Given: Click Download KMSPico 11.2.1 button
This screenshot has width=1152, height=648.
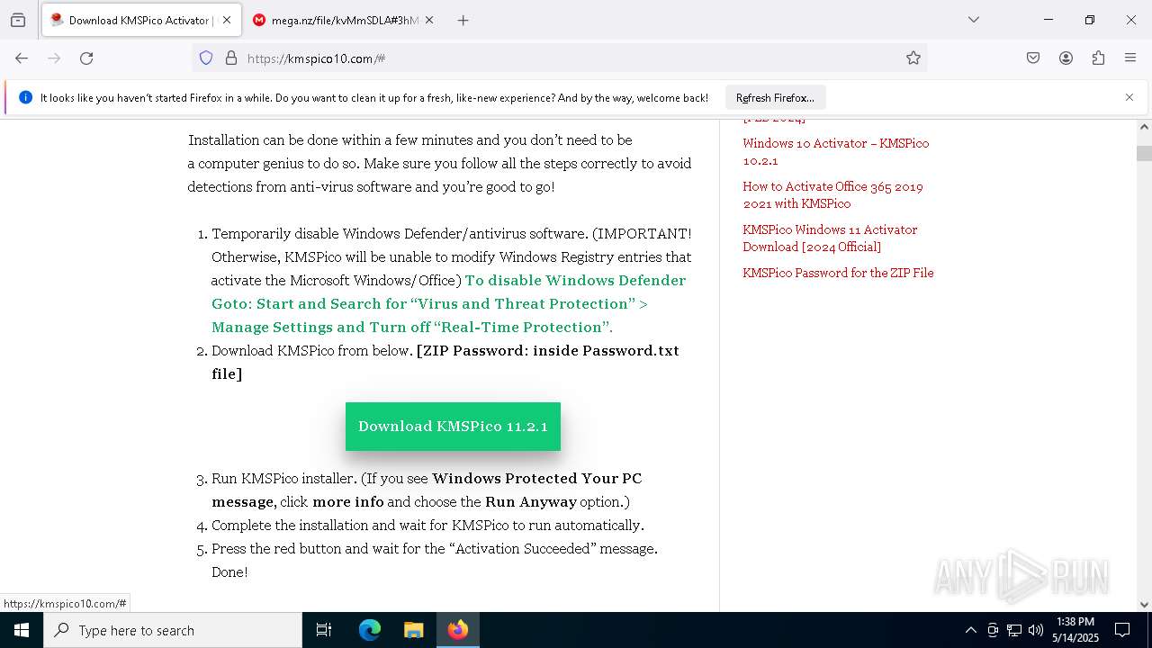Looking at the screenshot, I should tap(453, 427).
